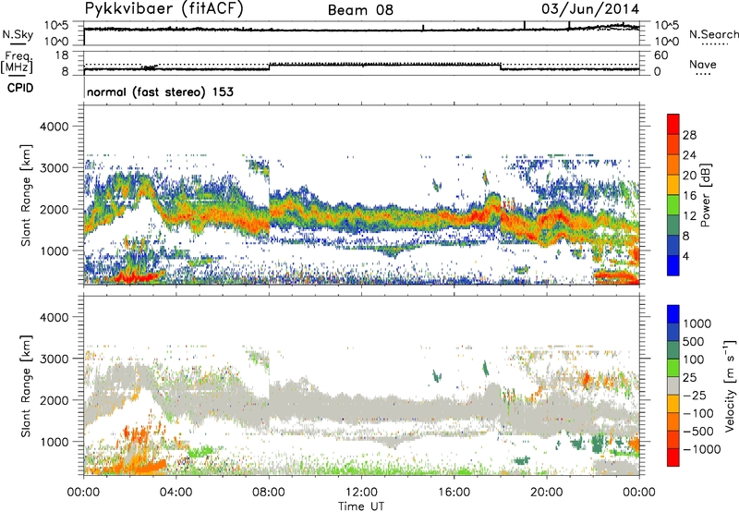Click the '12' label on Power colorbar
Screen dimensions: 739x512
click(x=689, y=216)
